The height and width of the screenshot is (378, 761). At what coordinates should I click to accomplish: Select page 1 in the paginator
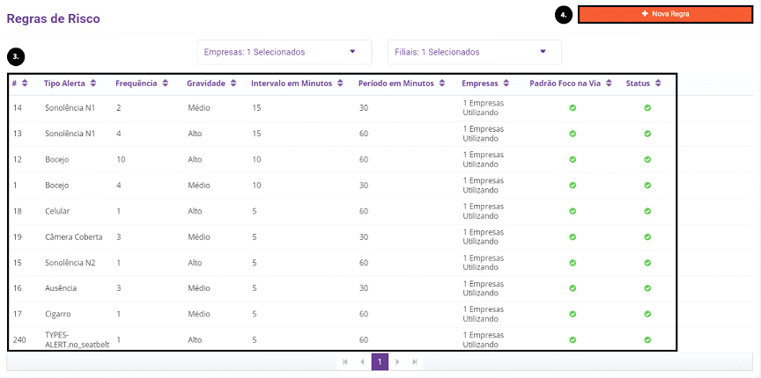pos(380,361)
